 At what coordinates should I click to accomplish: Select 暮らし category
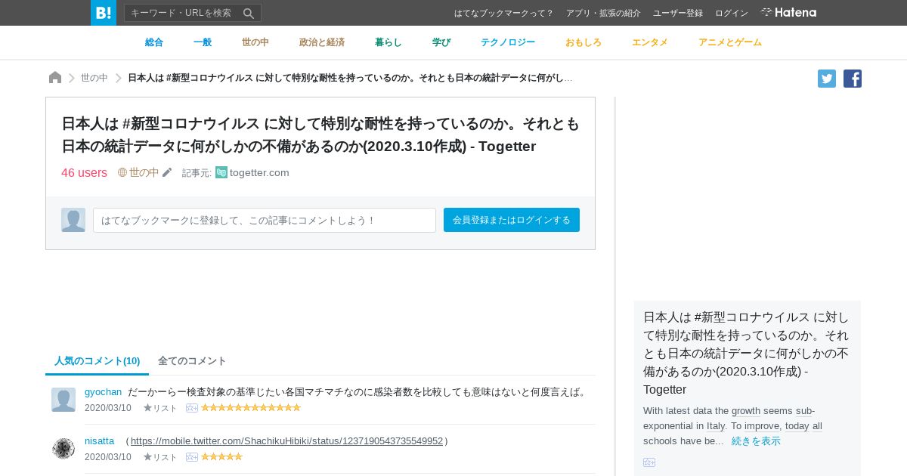388,42
